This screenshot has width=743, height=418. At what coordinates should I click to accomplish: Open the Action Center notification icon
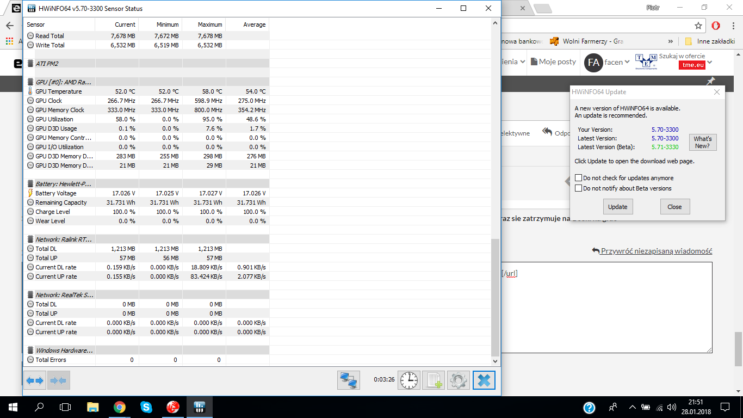point(725,407)
